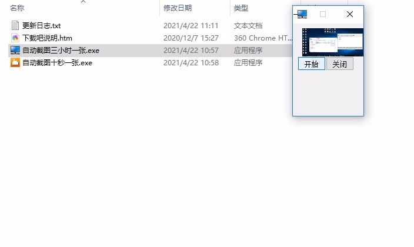Select the file name 自动截图三小时一张.exe
414x247 pixels.
pos(61,51)
